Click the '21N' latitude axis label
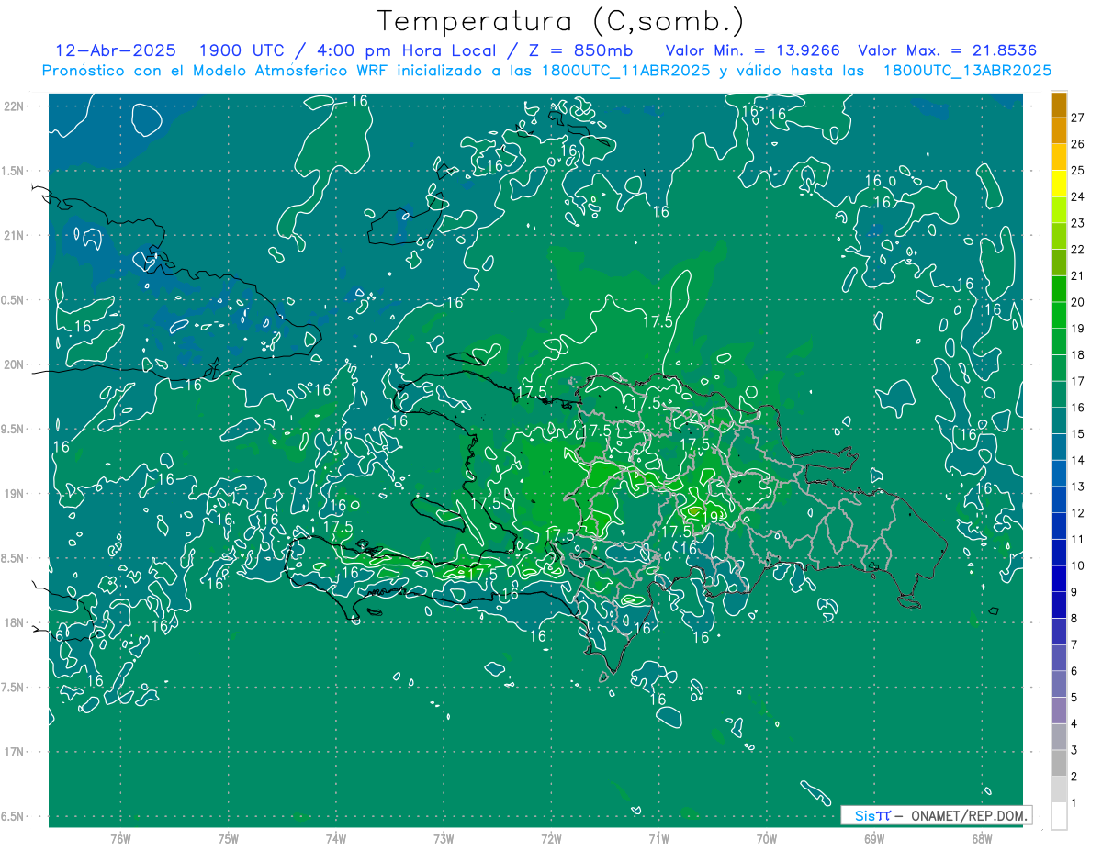This screenshot has width=1102, height=851. (x=15, y=235)
